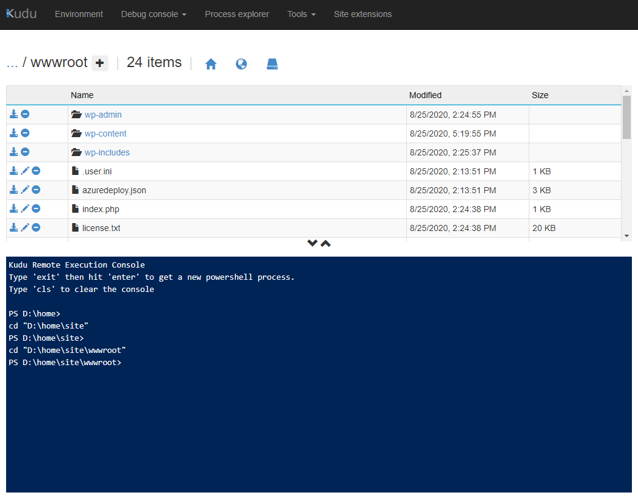Click the index.php file name
Screen dimensions: 638x498
click(x=101, y=209)
